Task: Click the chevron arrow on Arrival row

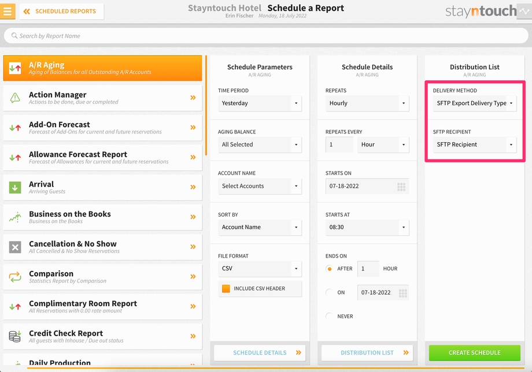Action: (x=193, y=187)
